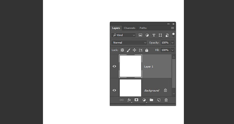Create a new layer

click(159, 100)
